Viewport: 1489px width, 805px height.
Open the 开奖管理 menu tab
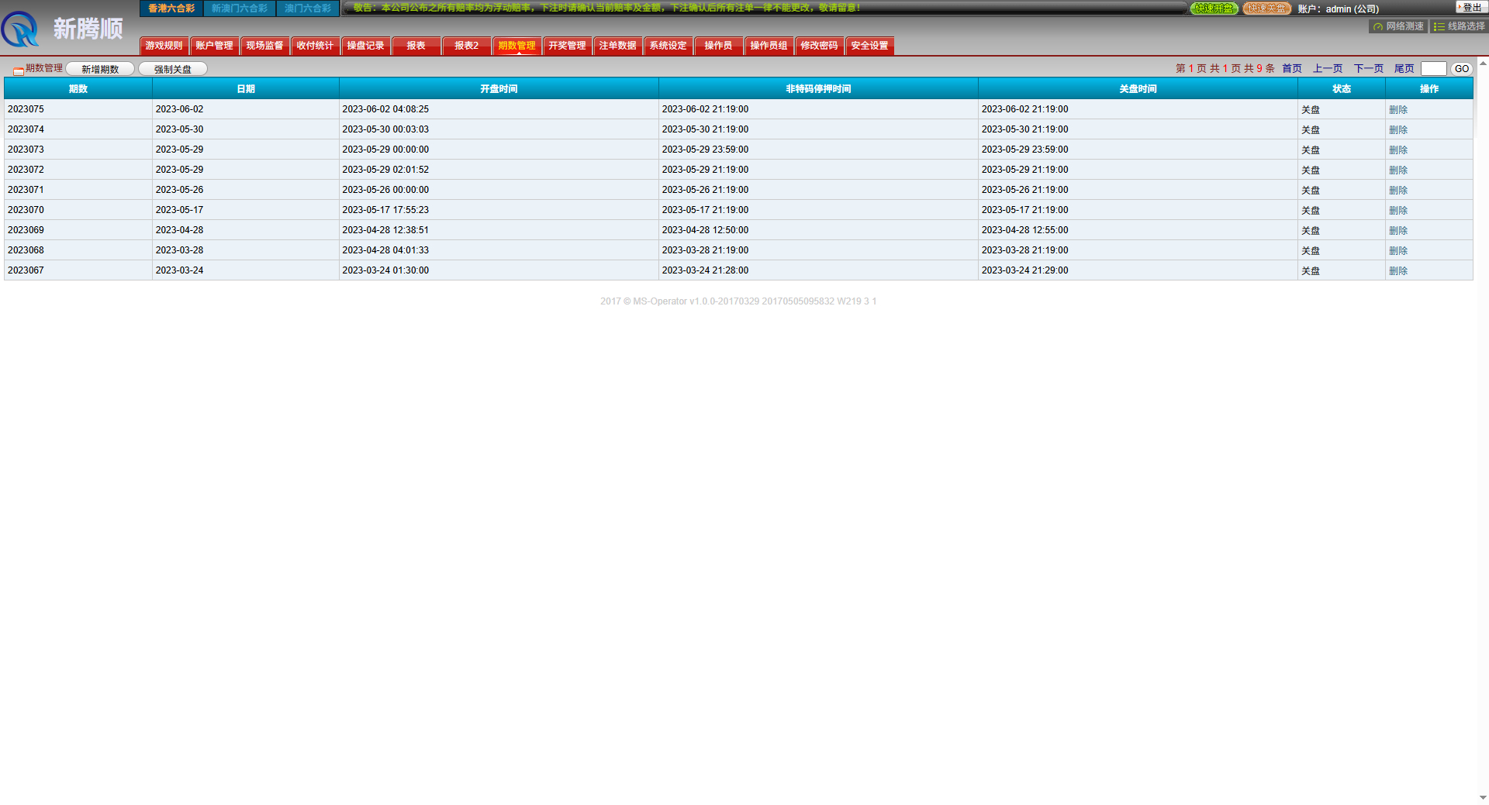pyautogui.click(x=567, y=46)
